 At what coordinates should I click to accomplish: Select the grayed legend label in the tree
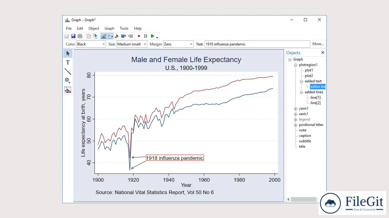[x=305, y=119]
